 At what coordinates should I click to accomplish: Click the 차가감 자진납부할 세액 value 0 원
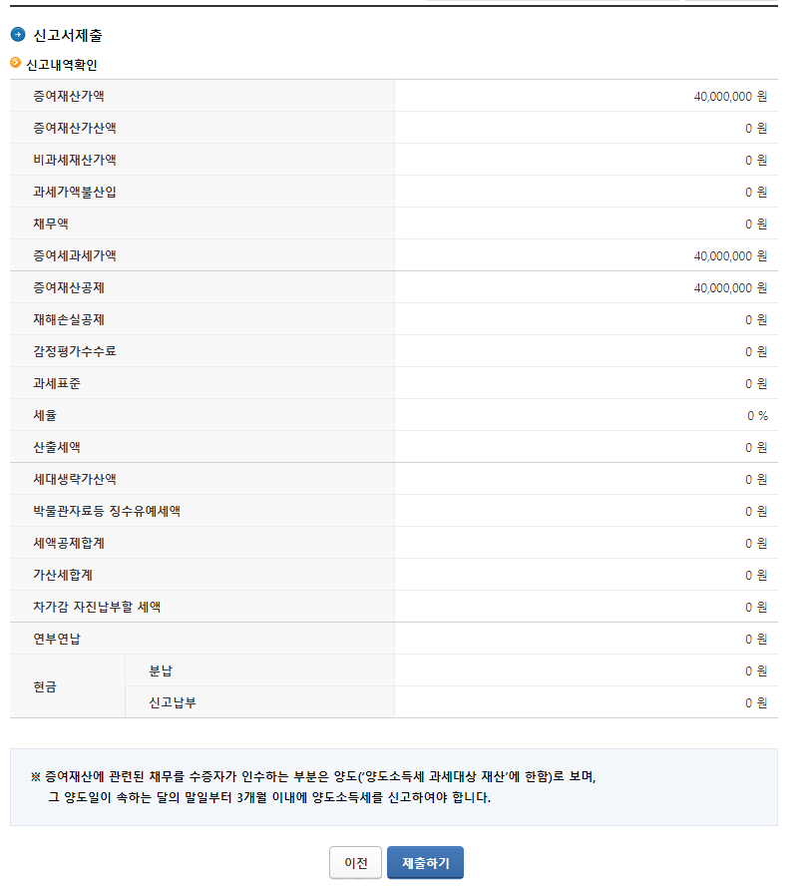[756, 607]
